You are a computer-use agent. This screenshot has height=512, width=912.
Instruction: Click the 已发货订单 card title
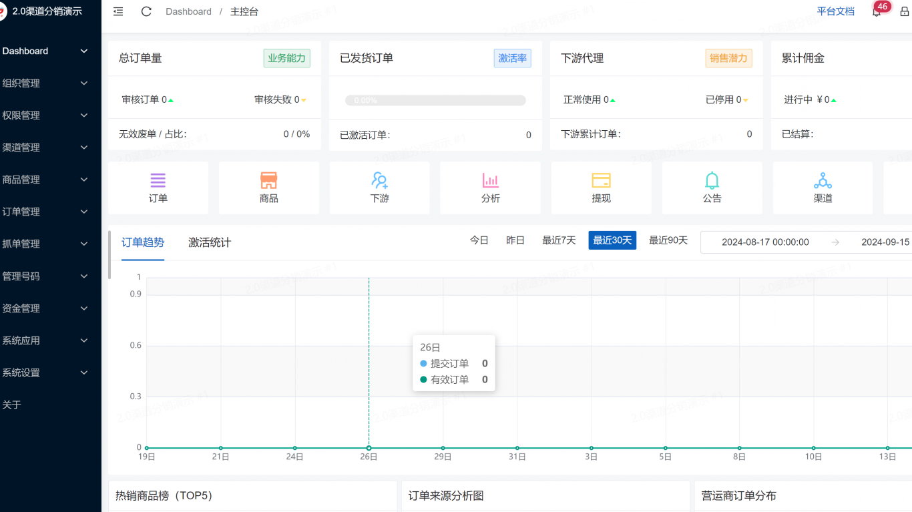[367, 58]
